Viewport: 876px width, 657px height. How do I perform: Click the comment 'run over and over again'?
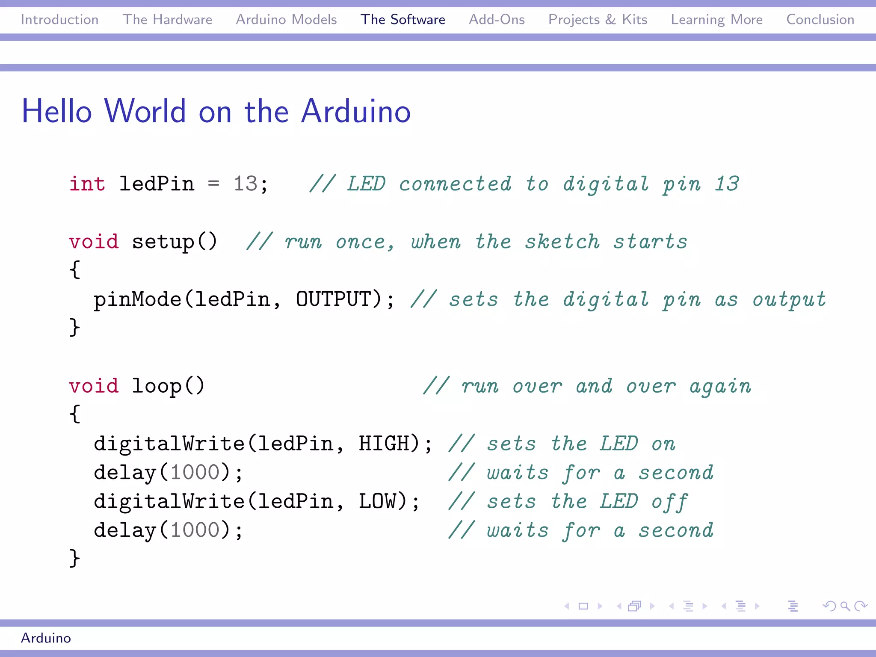coord(606,386)
